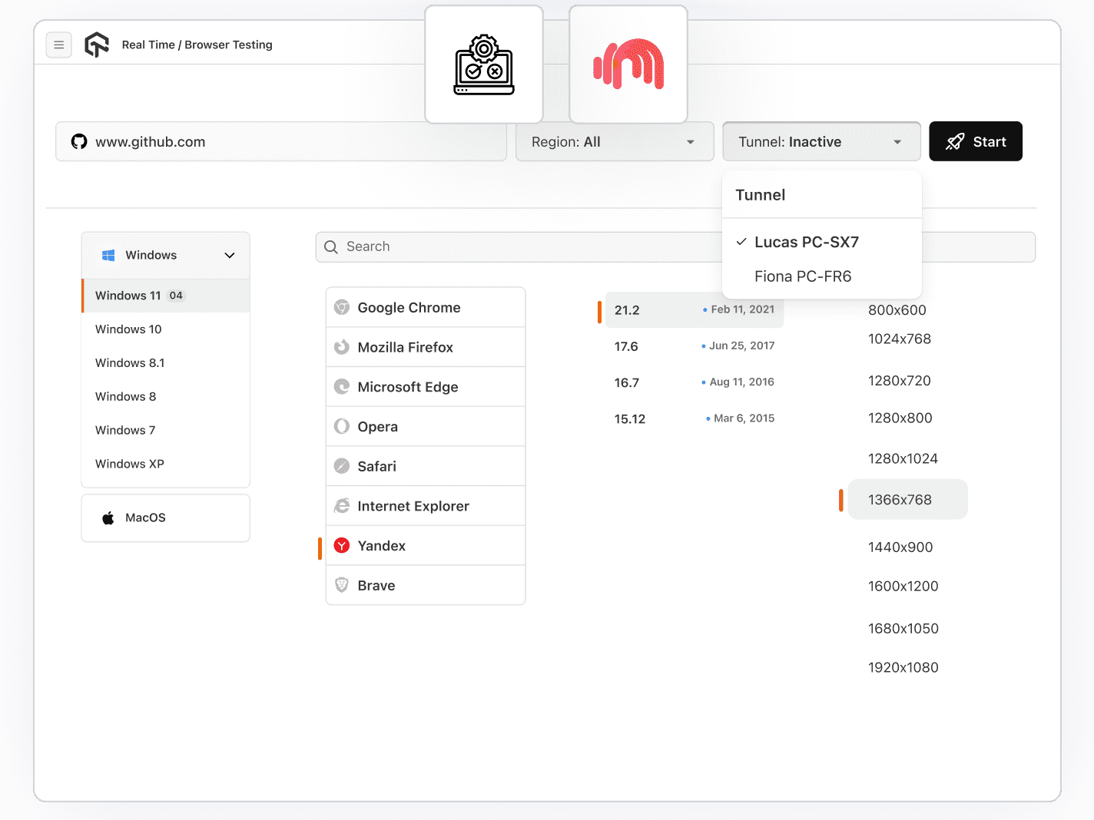Open the pink wave logo tile
1094x820 pixels.
pyautogui.click(x=628, y=65)
